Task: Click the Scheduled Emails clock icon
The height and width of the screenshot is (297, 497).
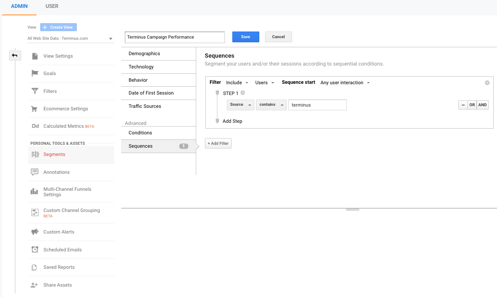Action: pyautogui.click(x=35, y=249)
